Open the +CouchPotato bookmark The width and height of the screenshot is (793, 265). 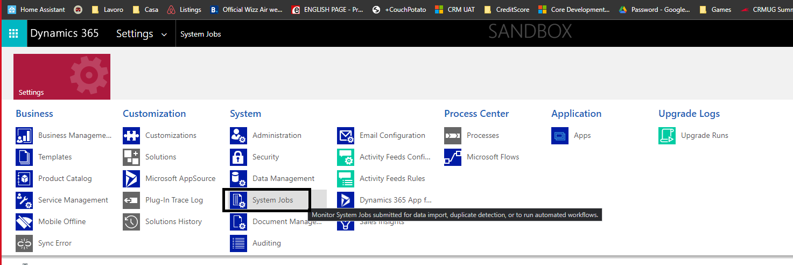pyautogui.click(x=398, y=9)
